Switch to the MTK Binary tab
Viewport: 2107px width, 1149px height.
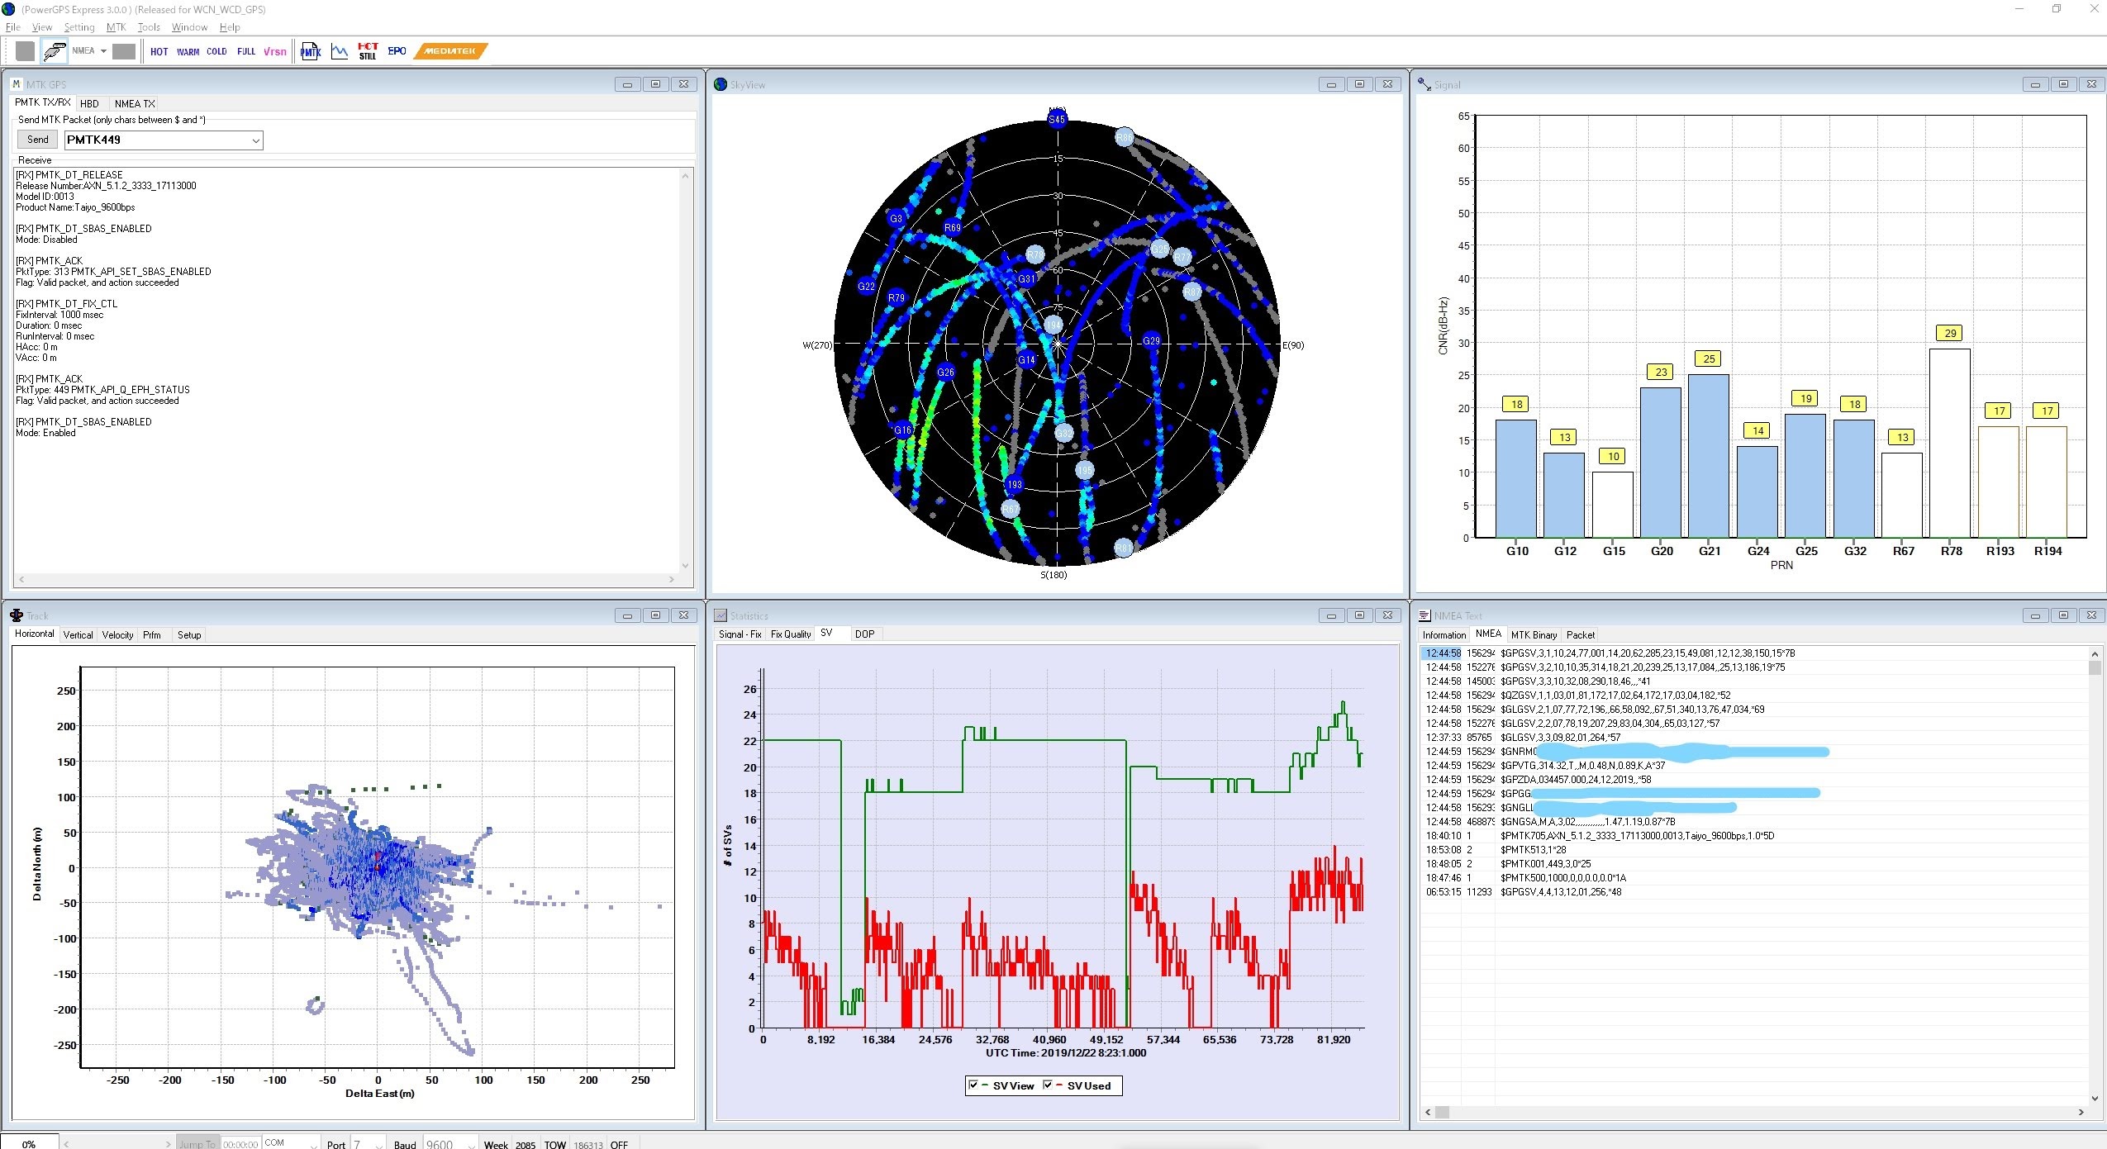1533,635
